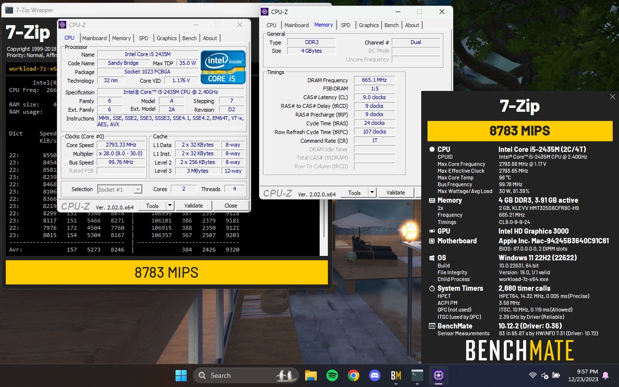Click the Sandy Bridge code name field
Image resolution: width=619 pixels, height=387 pixels.
[123, 63]
